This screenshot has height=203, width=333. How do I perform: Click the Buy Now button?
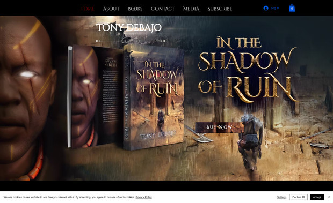click(220, 127)
